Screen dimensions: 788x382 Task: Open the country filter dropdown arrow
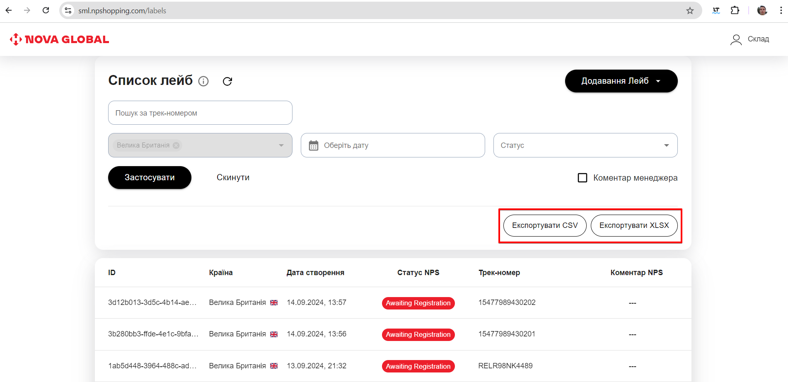point(281,145)
